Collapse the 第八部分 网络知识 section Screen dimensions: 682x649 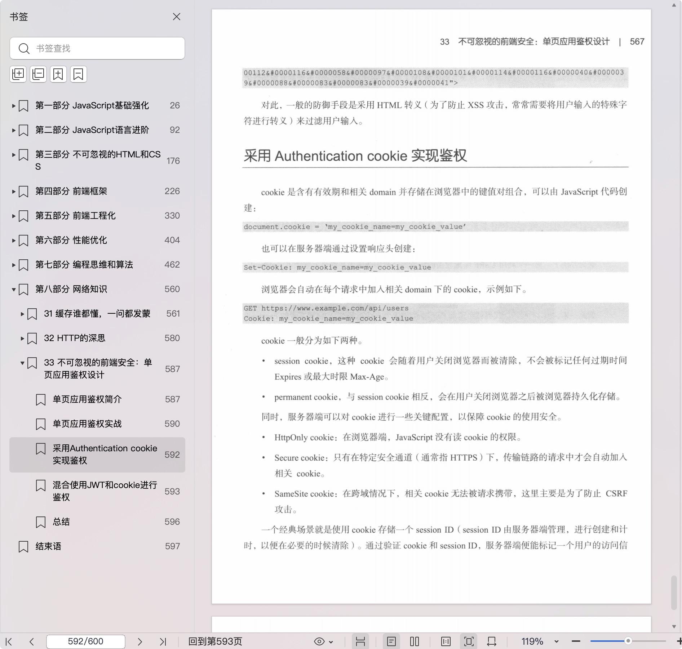click(x=14, y=289)
